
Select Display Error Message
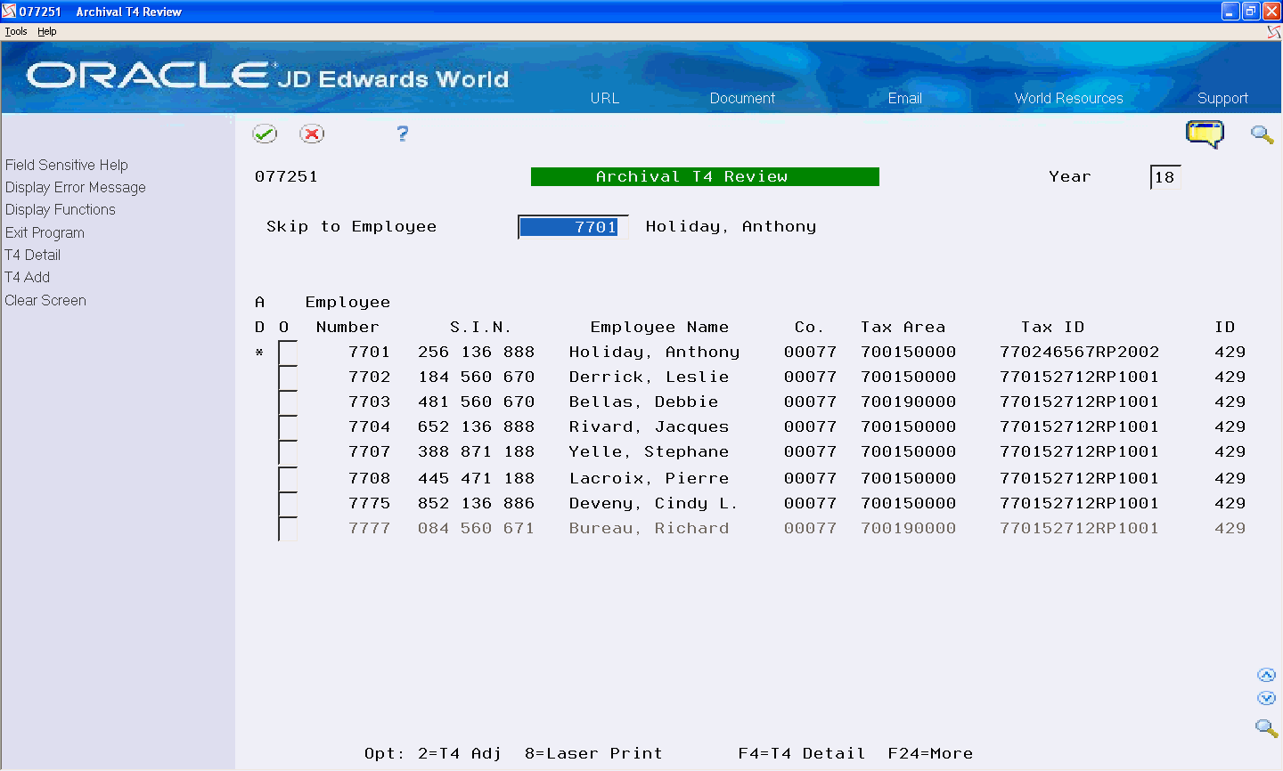coord(76,187)
